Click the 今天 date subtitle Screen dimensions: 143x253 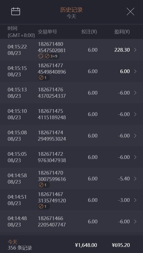[x=71, y=16]
